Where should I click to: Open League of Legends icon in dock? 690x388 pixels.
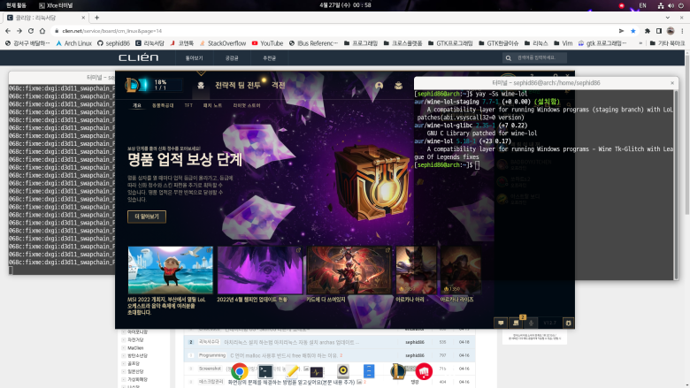(397, 371)
